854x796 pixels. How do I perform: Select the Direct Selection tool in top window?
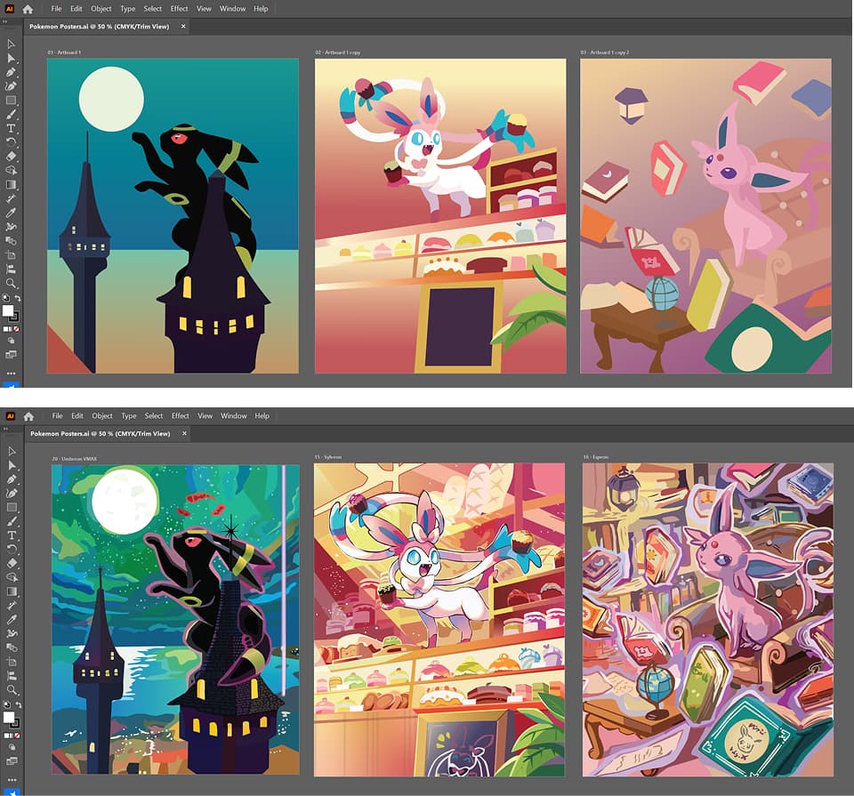pos(11,58)
